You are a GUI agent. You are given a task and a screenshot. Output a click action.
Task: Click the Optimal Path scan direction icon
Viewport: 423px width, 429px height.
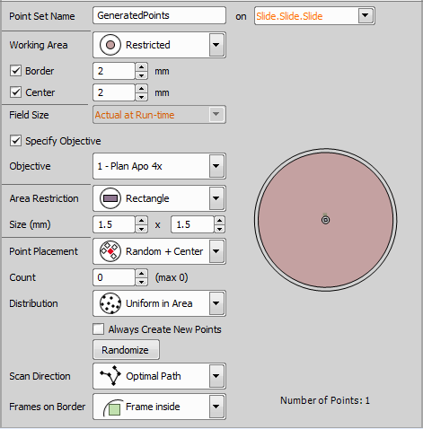click(x=110, y=375)
